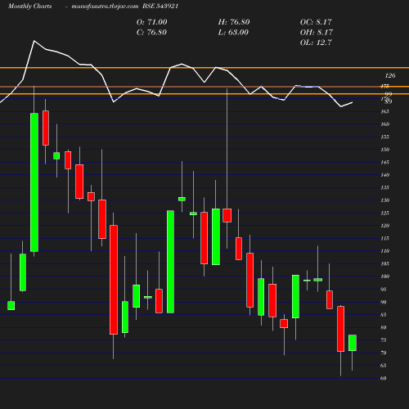The height and width of the screenshot is (409, 409).
Task: Click the 95 price axis label
Action: [384, 290]
